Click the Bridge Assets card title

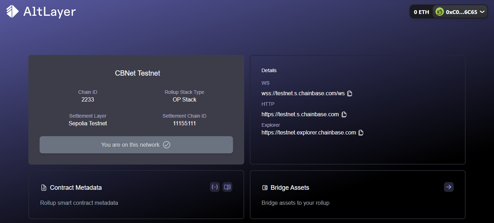click(290, 188)
